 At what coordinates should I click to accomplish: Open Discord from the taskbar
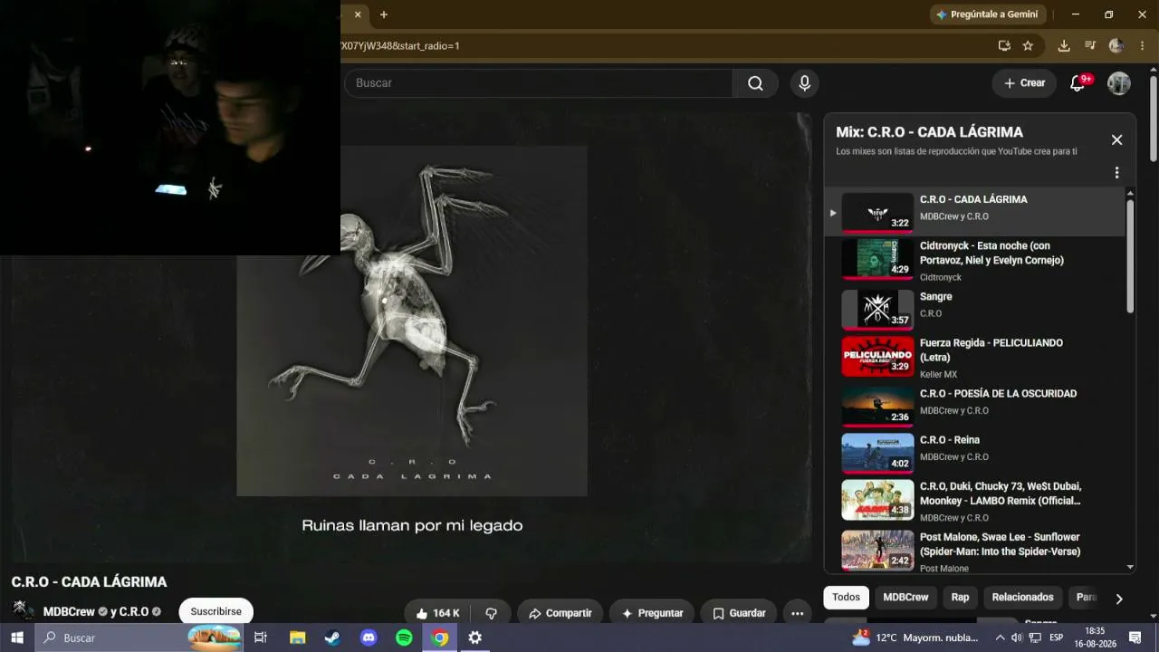click(x=369, y=638)
